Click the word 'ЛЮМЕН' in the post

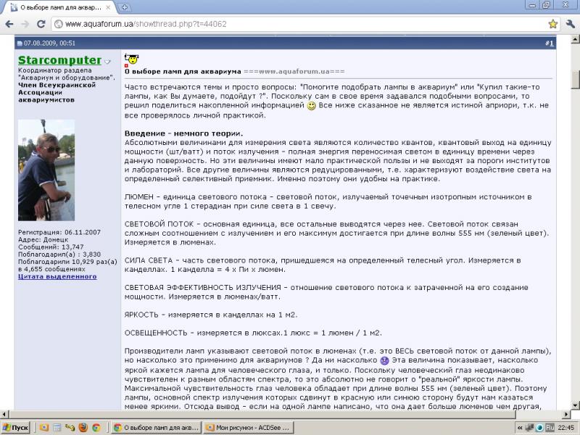point(138,196)
